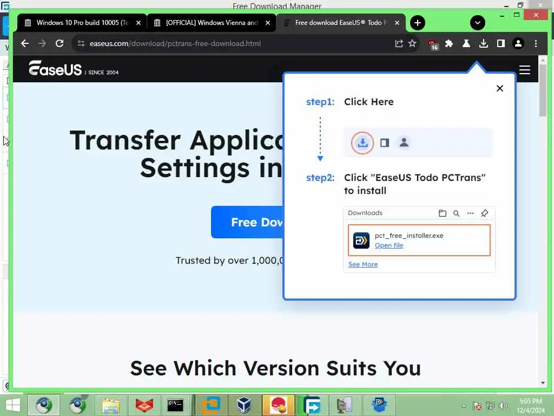This screenshot has width=554, height=416.
Task: Open Free Download Manager on taskbar
Action: (312, 405)
